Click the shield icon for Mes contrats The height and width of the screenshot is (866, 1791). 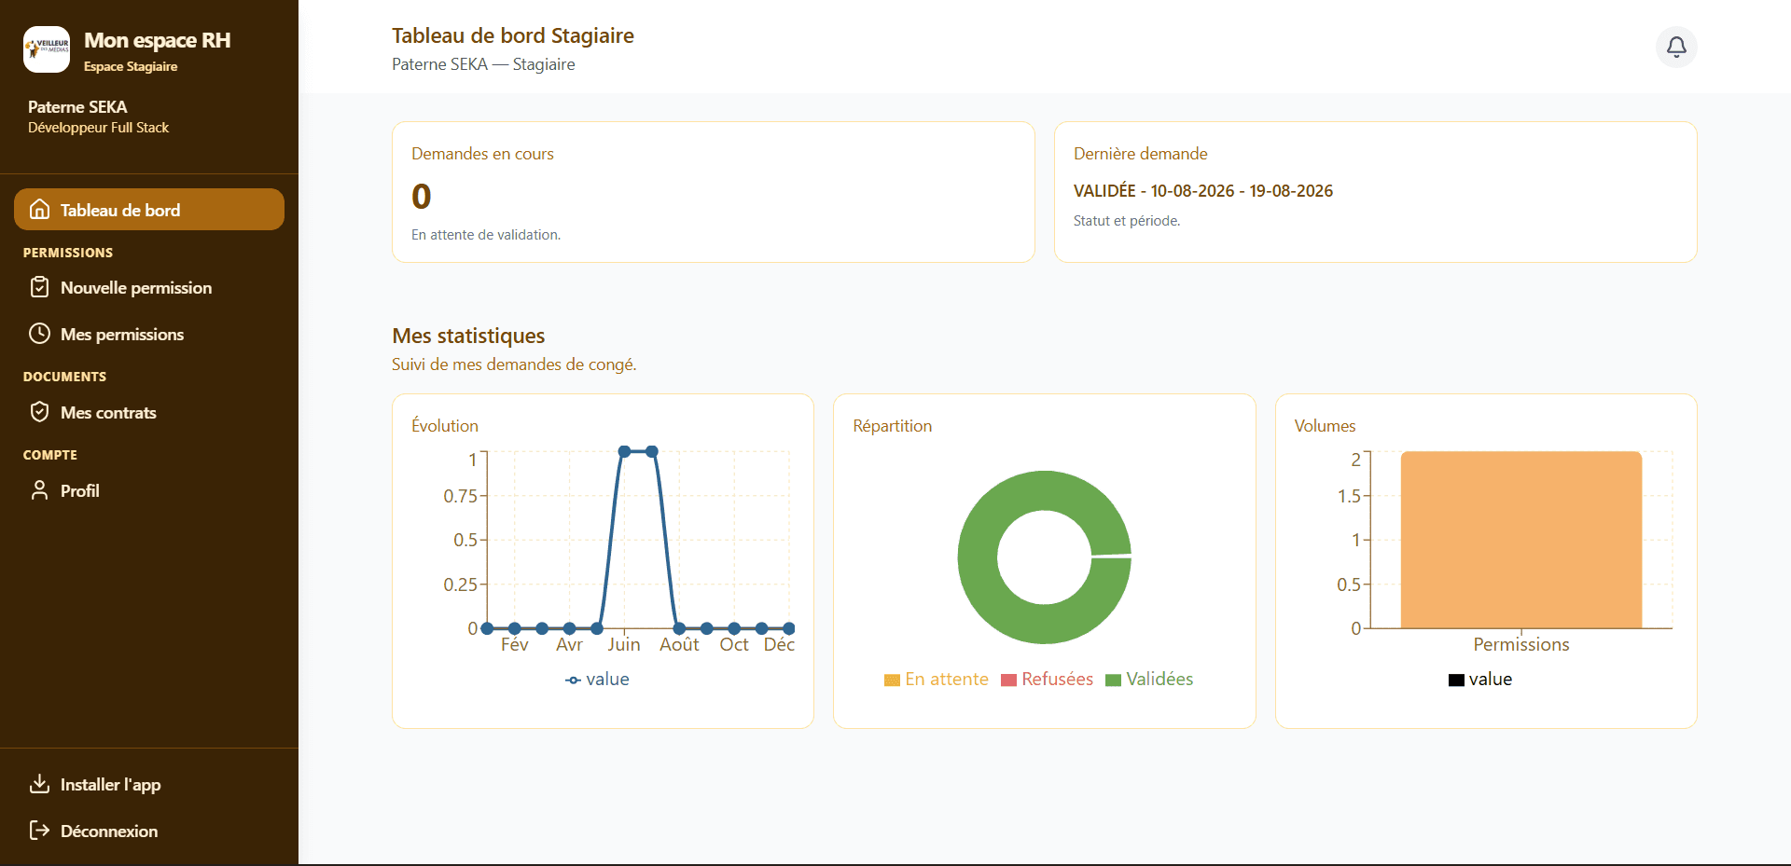[x=39, y=412]
